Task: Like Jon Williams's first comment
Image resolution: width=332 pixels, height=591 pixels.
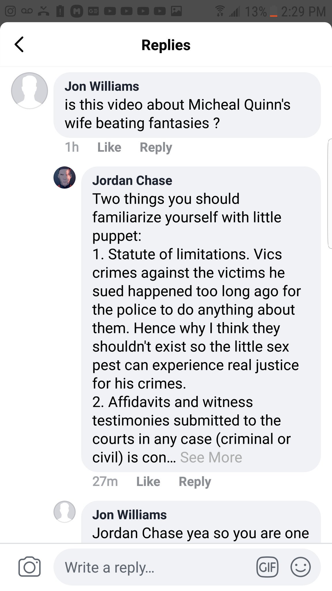Action: 109,147
